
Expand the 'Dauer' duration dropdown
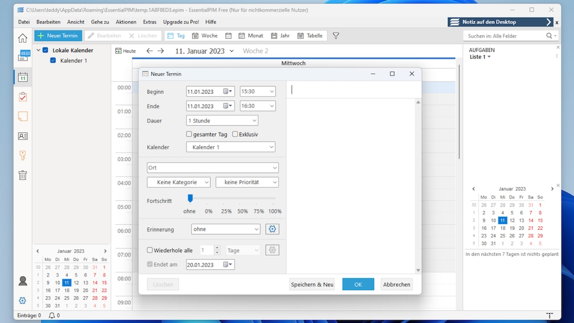222,121
